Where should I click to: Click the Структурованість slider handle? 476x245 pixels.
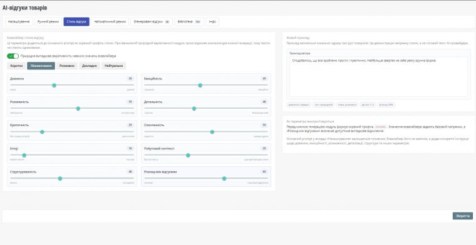point(60,178)
